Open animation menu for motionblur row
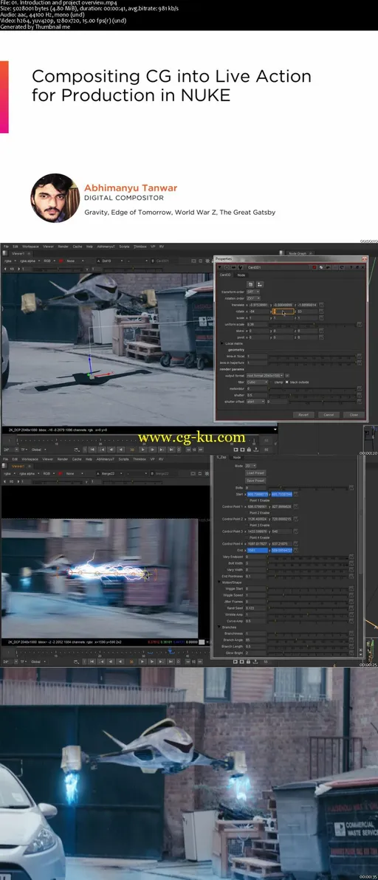Viewport: 378px width, 880px height. 360,388
